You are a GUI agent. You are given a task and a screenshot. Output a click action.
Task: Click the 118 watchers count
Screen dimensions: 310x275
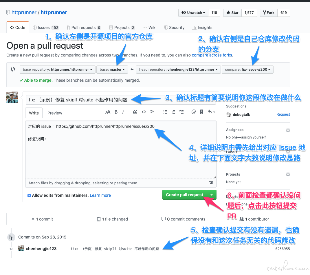pos(214,13)
